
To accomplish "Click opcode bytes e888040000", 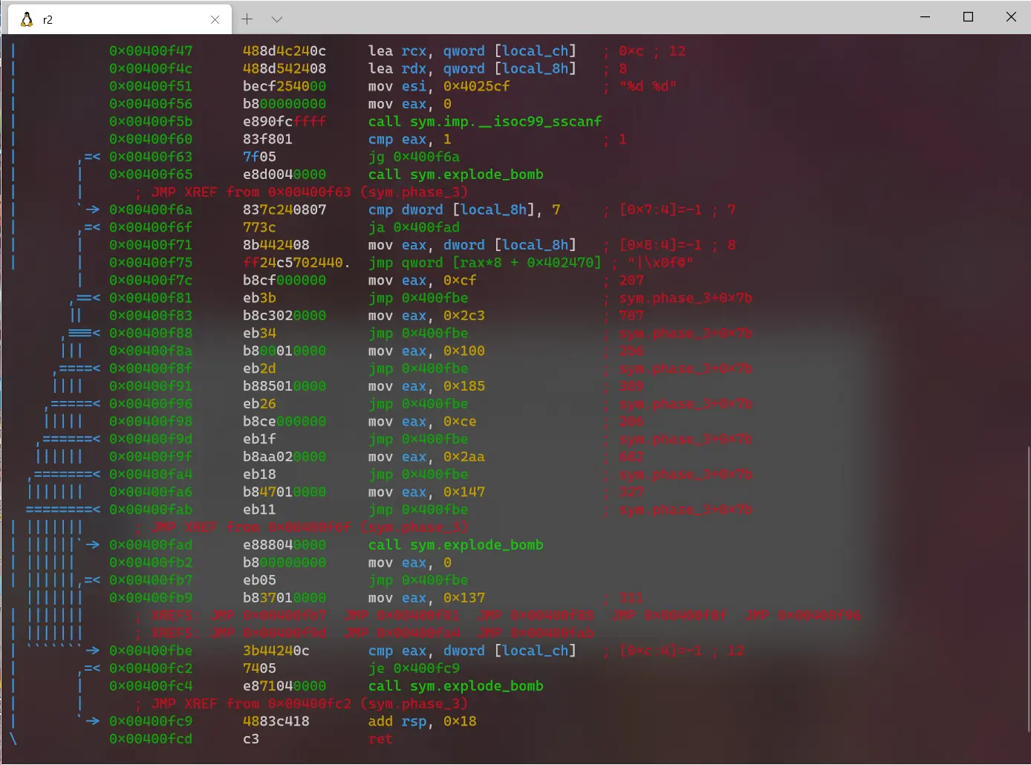I will pyautogui.click(x=284, y=545).
